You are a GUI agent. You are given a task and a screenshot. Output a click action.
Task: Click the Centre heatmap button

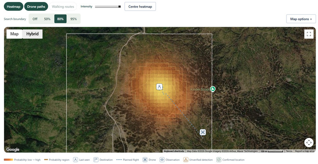tap(140, 6)
